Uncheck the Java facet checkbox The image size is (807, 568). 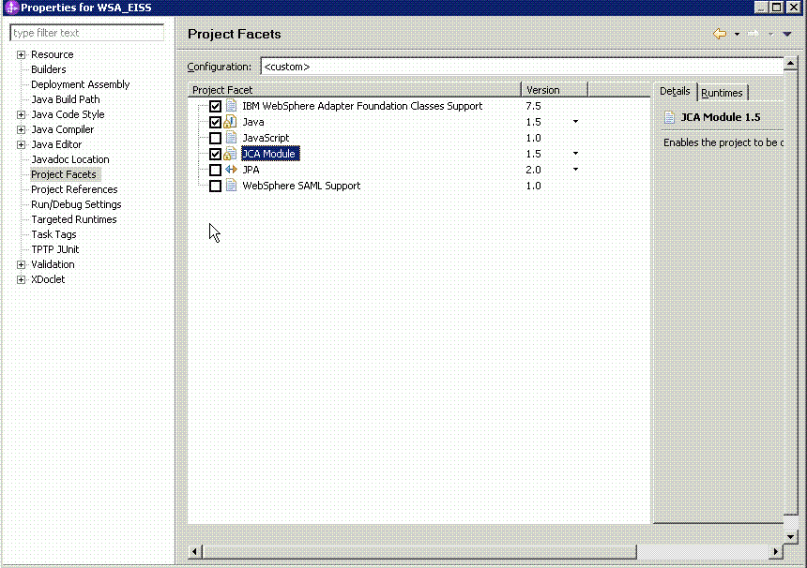215,123
